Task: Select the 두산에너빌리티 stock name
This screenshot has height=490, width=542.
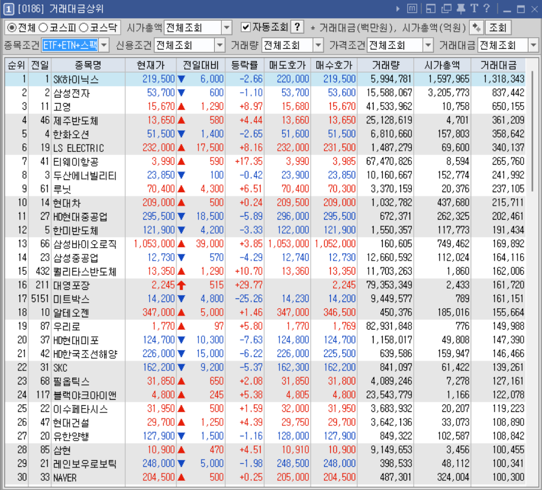Action: tap(85, 176)
